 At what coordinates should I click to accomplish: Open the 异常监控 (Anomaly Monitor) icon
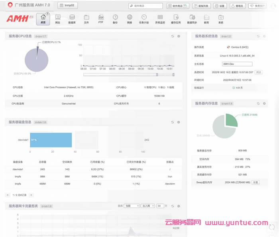[160, 19]
